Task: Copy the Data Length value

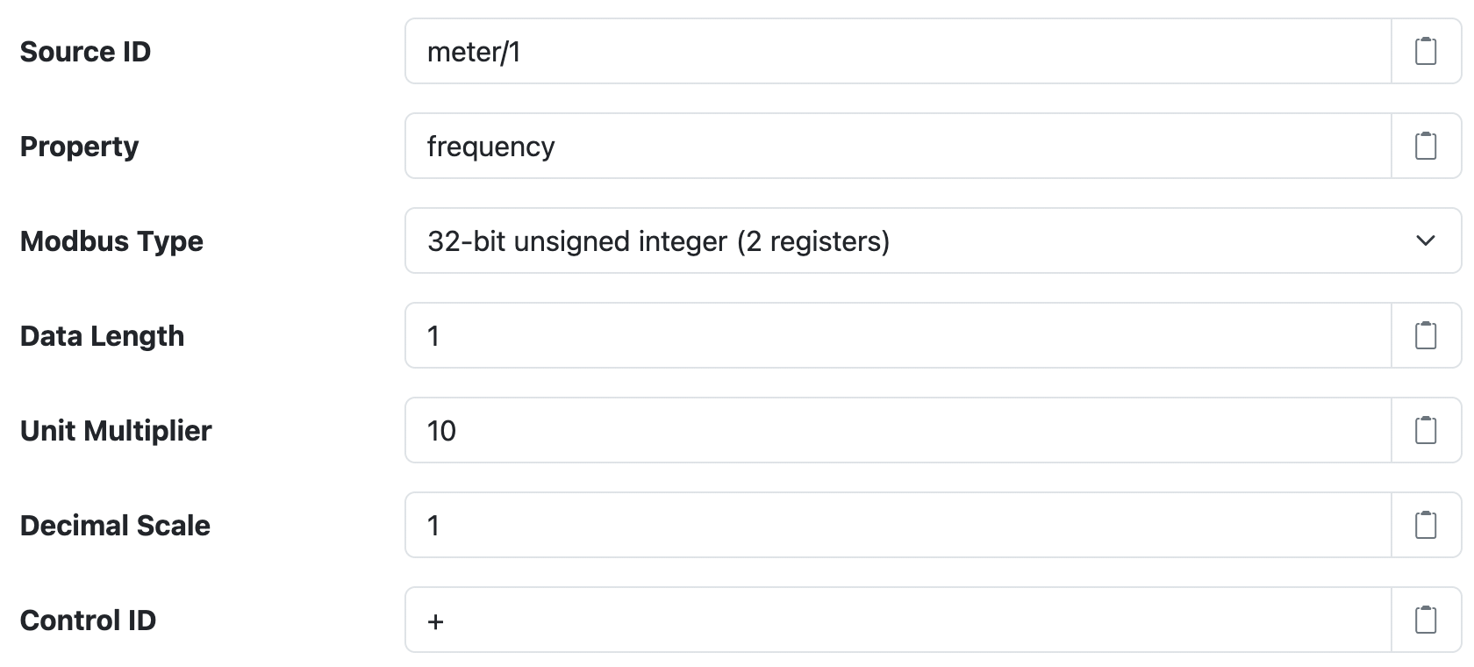Action: 1427,335
